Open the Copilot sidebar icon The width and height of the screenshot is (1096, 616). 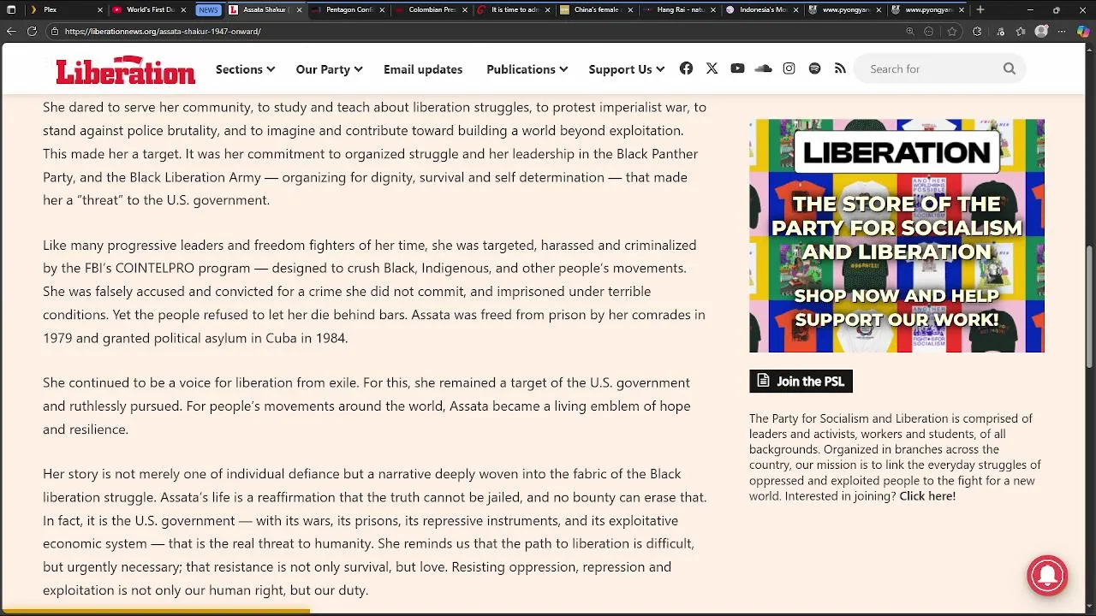tap(1083, 31)
